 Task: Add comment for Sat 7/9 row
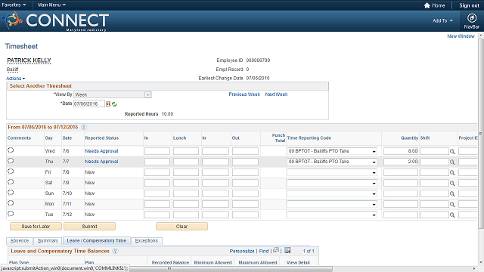(x=11, y=182)
